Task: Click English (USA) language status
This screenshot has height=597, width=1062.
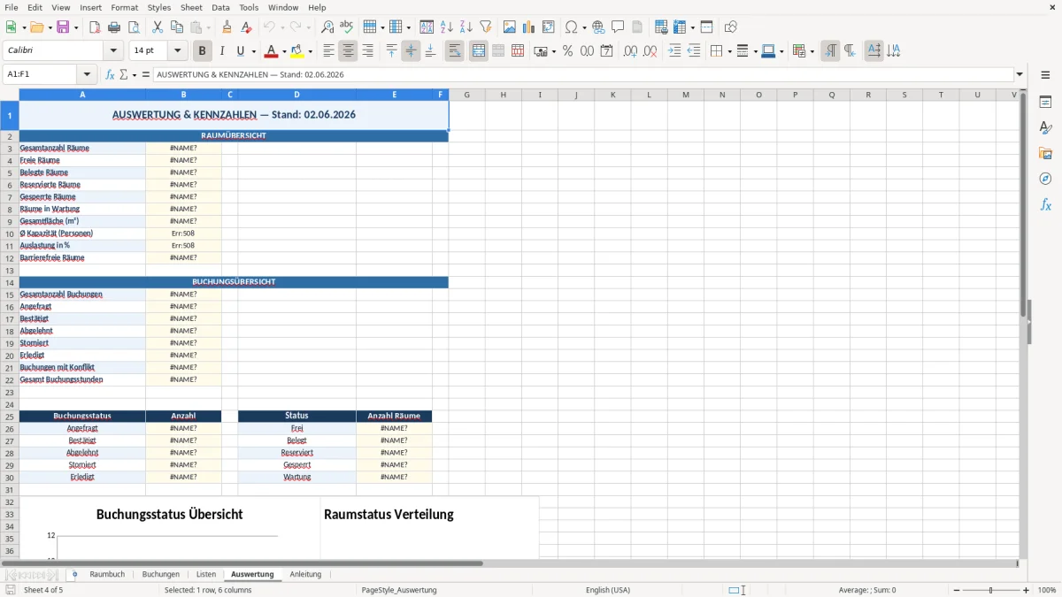Action: (608, 590)
